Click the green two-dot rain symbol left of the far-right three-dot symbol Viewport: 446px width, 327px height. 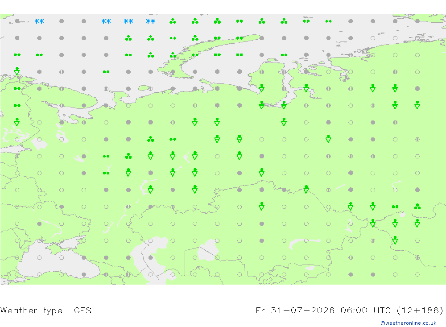(x=395, y=207)
